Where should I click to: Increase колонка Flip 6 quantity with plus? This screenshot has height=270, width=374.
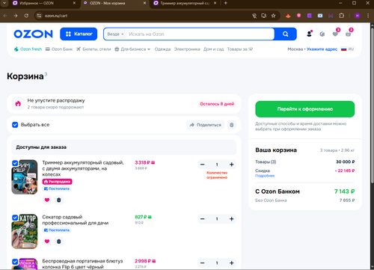(231, 263)
